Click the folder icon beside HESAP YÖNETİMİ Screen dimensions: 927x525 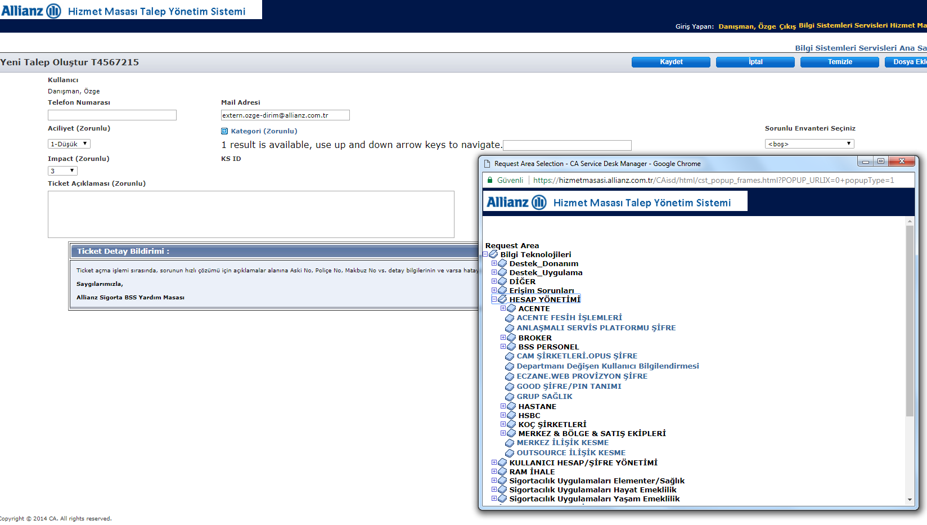[x=503, y=299]
